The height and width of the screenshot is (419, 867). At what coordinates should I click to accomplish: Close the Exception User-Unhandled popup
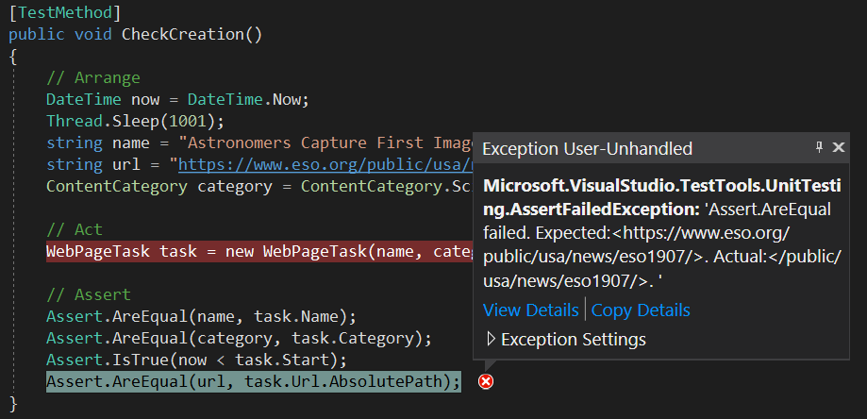(839, 147)
